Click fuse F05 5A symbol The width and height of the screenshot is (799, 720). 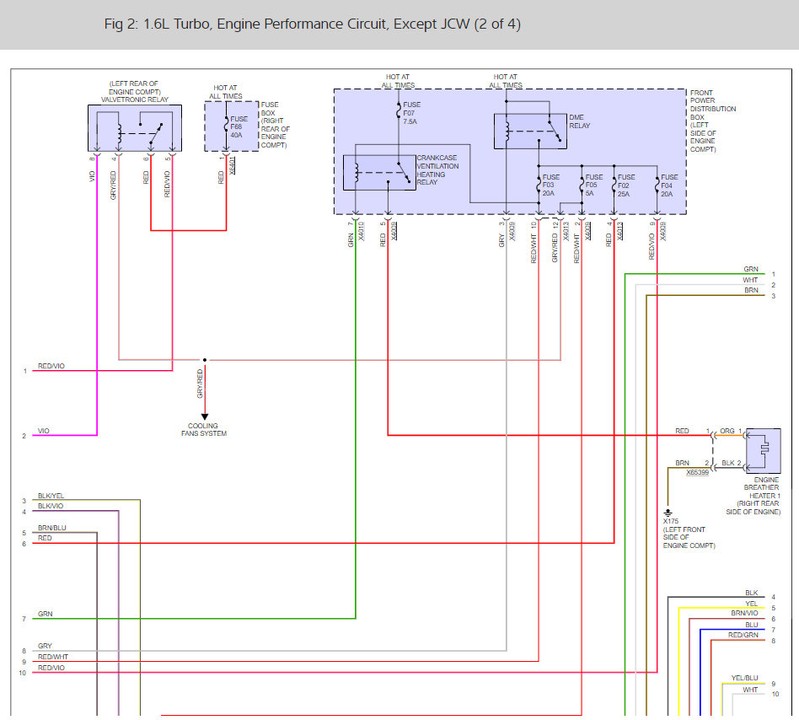pos(582,185)
